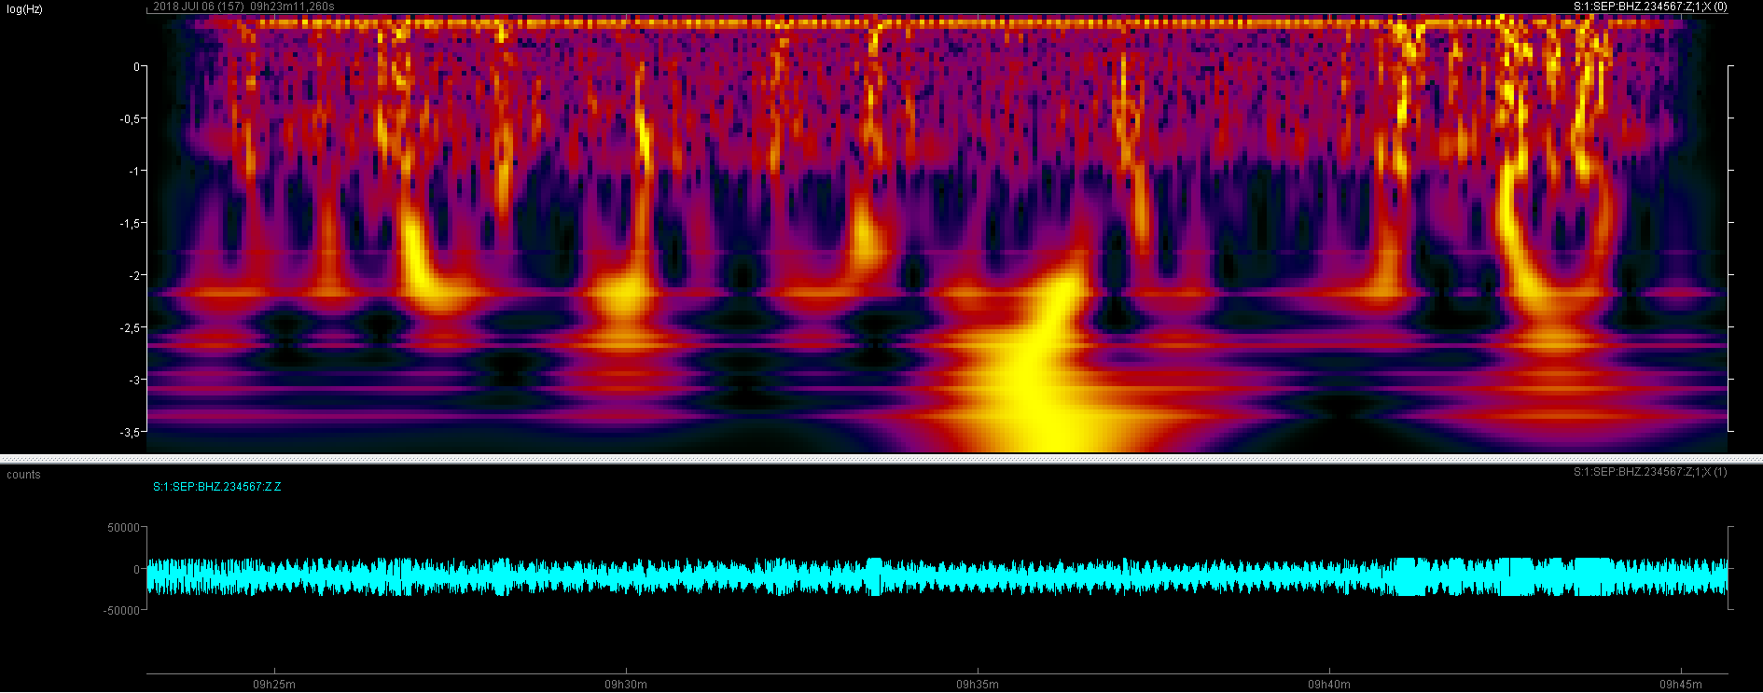Screen dimensions: 1763x693
Task: Click the -3,5 tick on frequency axis
Action: click(130, 433)
